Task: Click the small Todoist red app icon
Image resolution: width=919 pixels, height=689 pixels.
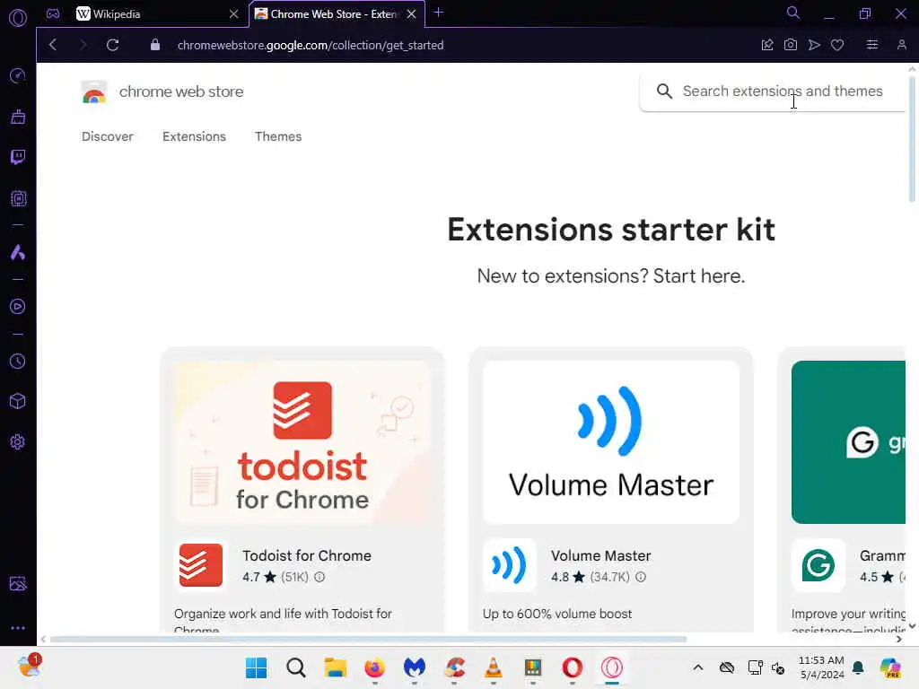Action: click(201, 565)
